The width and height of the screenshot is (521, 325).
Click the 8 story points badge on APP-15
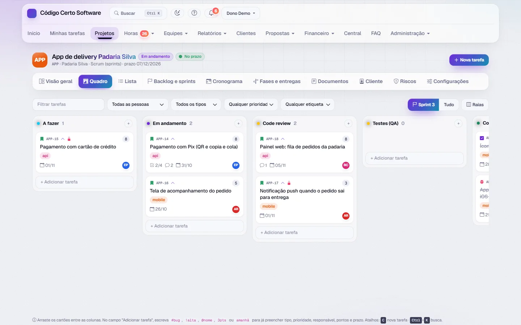point(126,139)
